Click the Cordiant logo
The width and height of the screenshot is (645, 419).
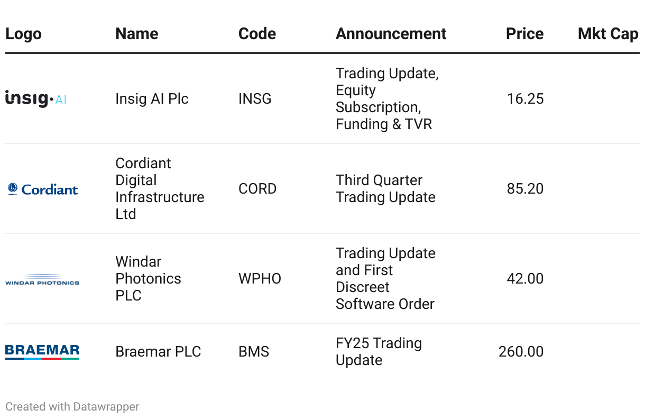click(x=43, y=189)
